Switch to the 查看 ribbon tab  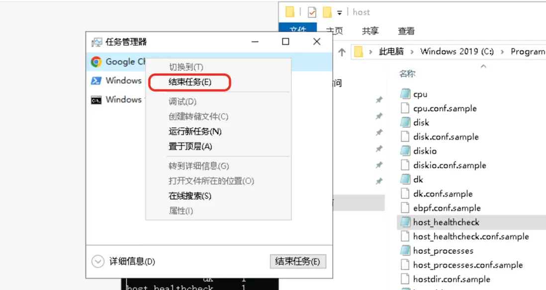click(406, 31)
